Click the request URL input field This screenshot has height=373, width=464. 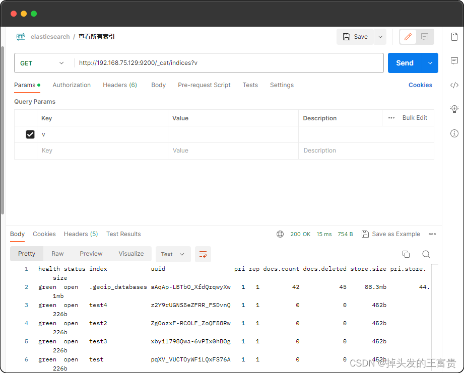pos(229,63)
